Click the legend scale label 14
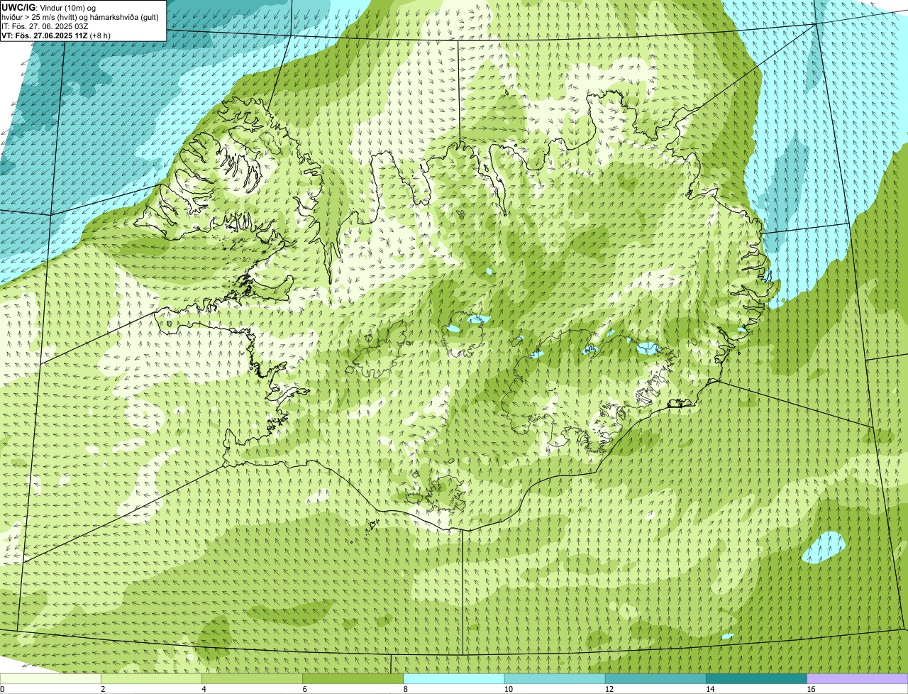The image size is (908, 694). [710, 689]
